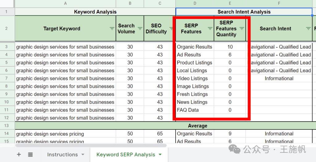Switch to the Instructions sheet tab
316x162 pixels.
click(x=62, y=155)
